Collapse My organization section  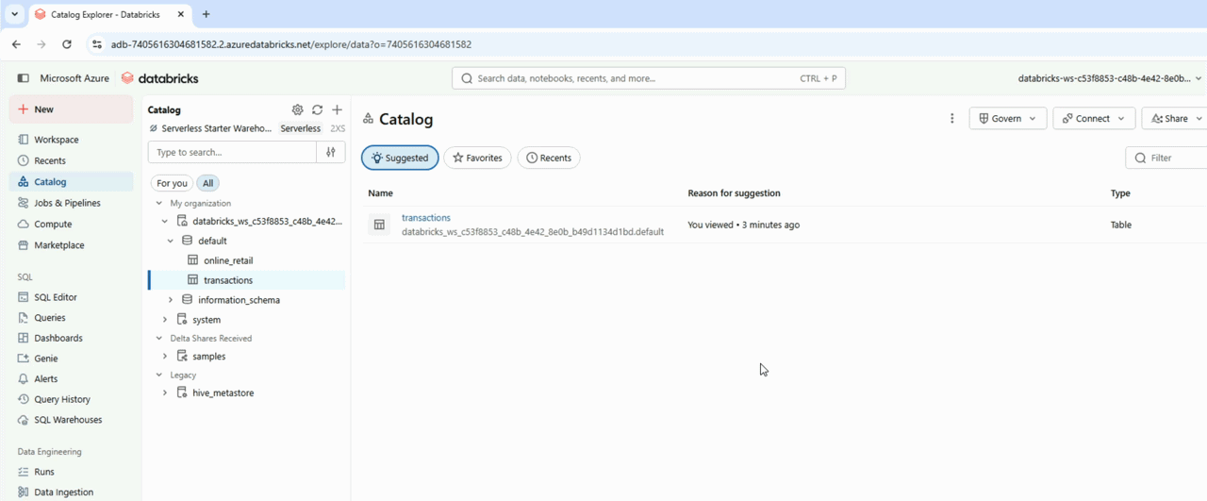pos(158,204)
